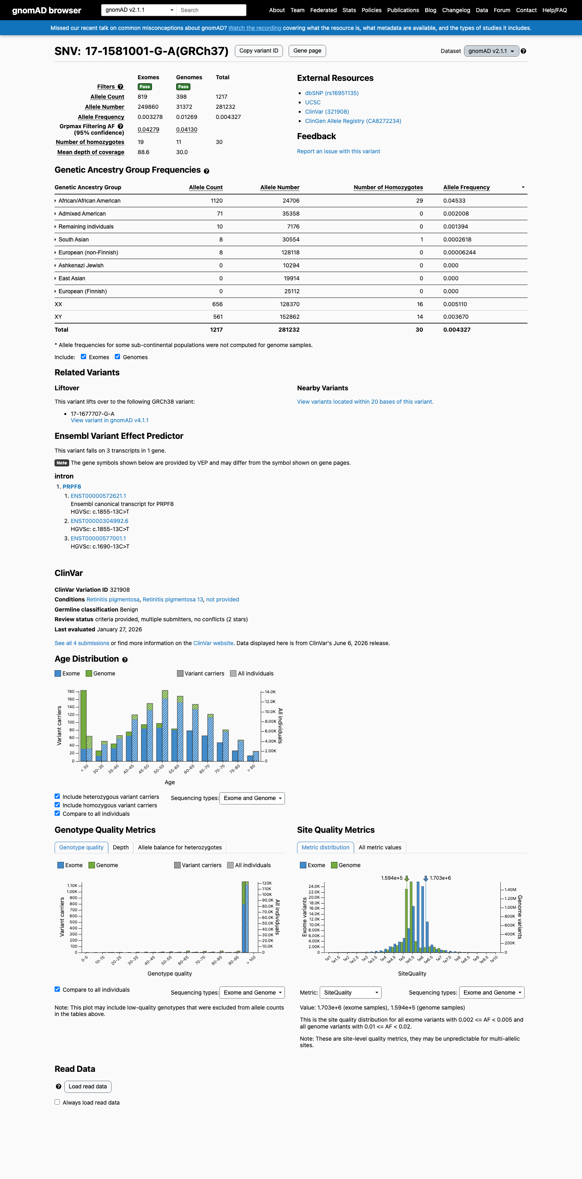
Task: Open the Gene page button
Action: [x=307, y=51]
